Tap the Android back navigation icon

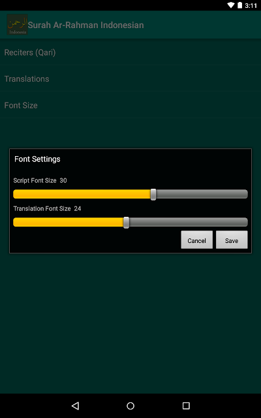[x=76, y=406]
